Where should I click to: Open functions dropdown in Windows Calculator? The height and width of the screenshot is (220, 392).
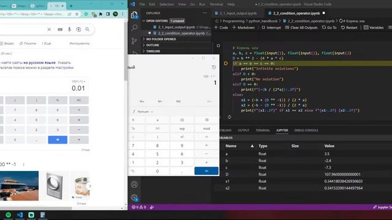143,111
